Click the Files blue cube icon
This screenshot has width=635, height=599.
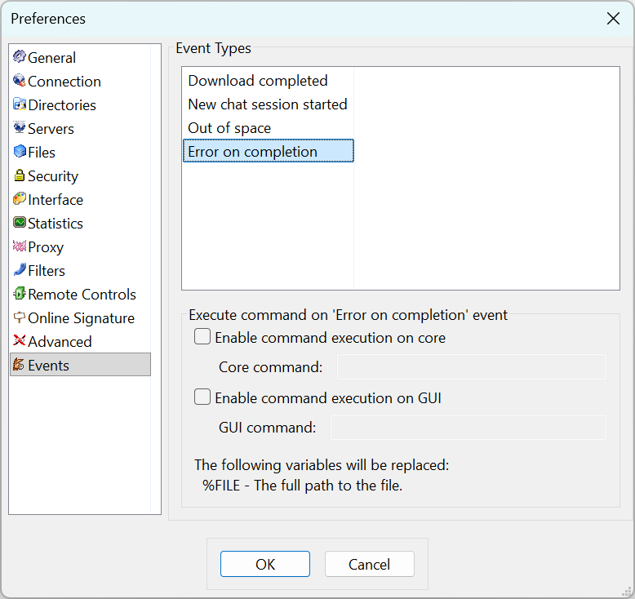pyautogui.click(x=19, y=152)
